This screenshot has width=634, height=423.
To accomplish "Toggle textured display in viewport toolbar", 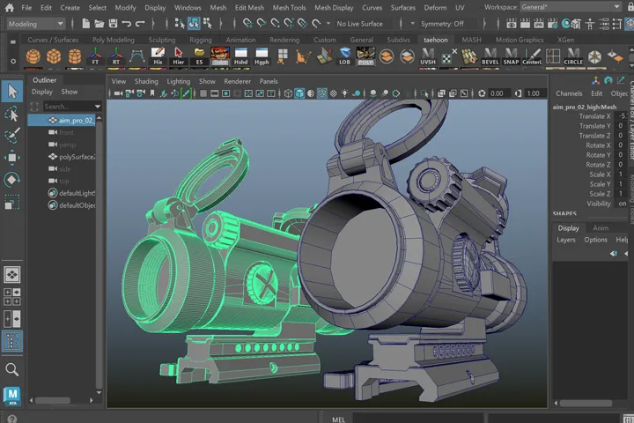I will pyautogui.click(x=333, y=93).
